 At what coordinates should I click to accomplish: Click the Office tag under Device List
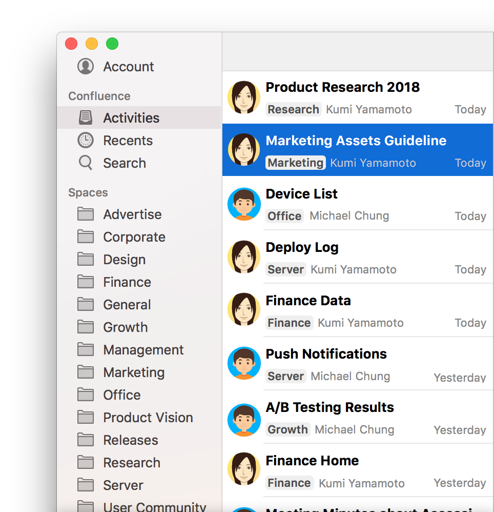pyautogui.click(x=284, y=216)
